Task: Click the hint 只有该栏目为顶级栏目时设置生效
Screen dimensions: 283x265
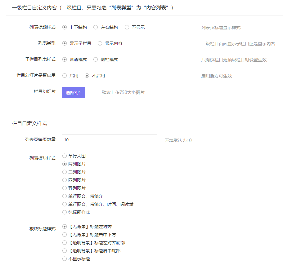Action: [x=234, y=60]
